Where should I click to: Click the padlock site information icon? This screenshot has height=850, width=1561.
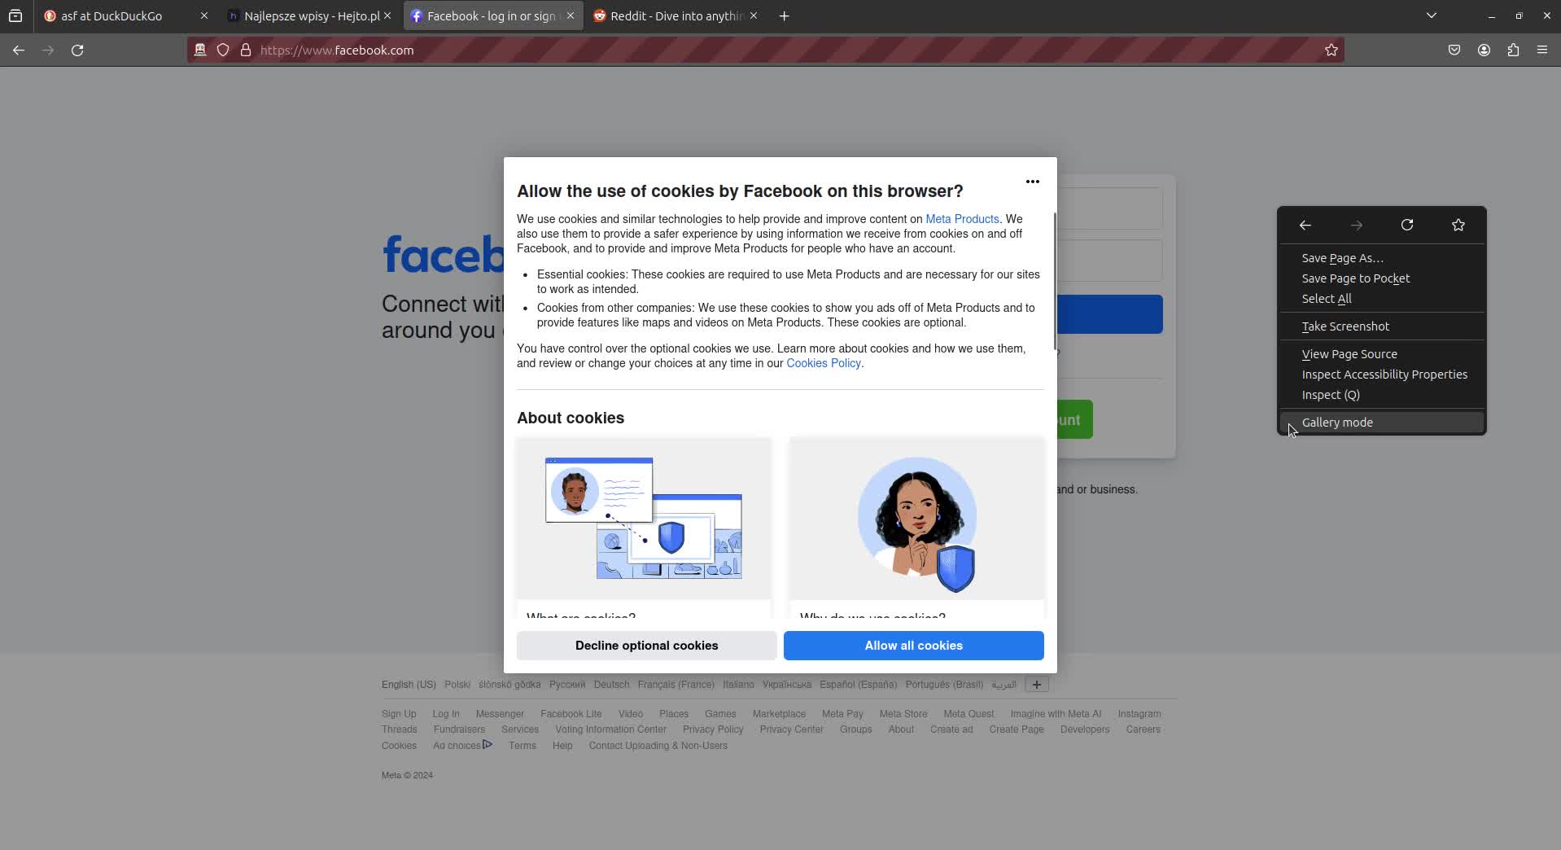(x=246, y=50)
